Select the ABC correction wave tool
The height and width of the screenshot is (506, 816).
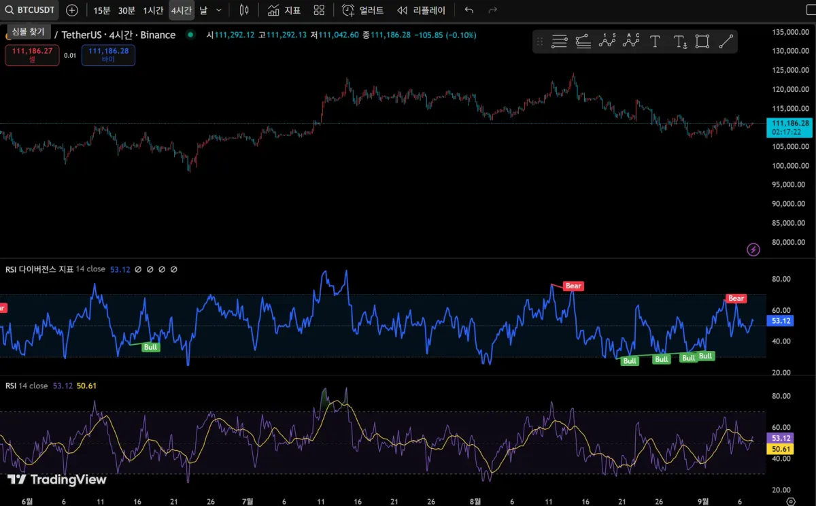632,41
